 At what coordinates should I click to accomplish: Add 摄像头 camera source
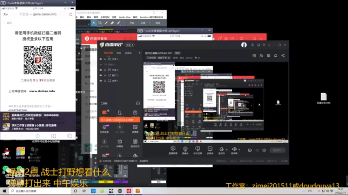click(185, 150)
